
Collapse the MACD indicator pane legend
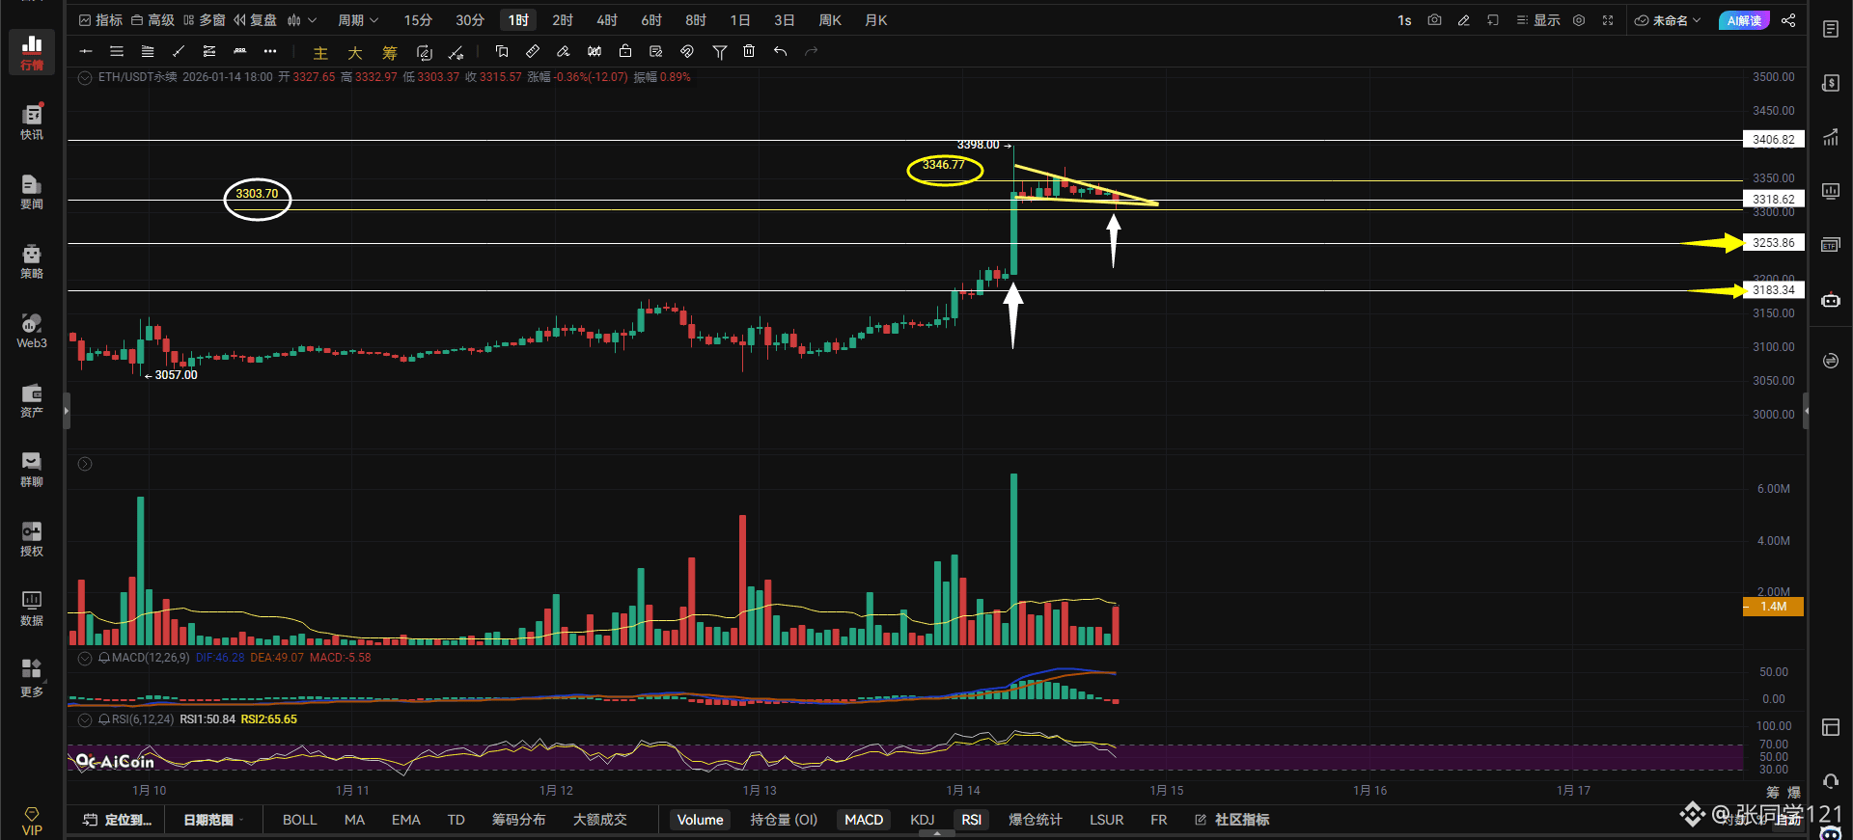tap(85, 659)
